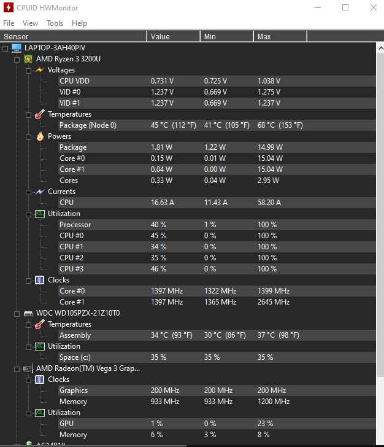Screen dimensions: 384x447
Task: Click the WDC hard drive icon
Action: 28,314
